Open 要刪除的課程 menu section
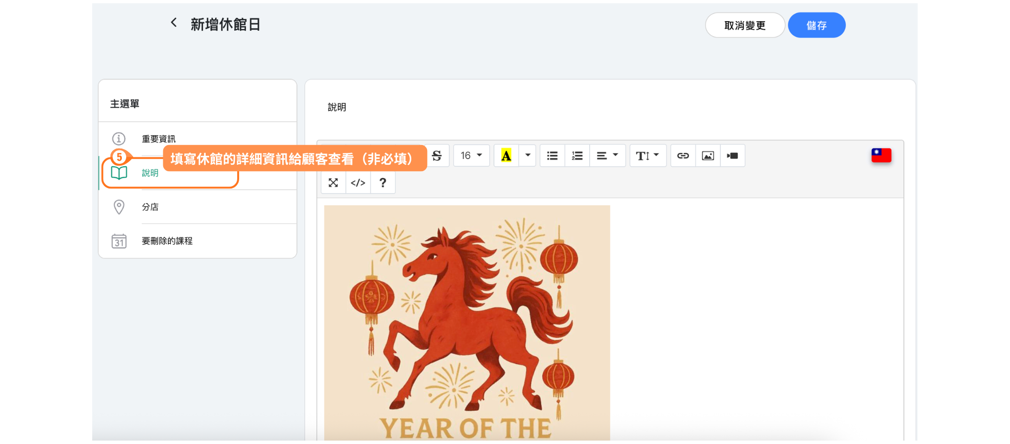This screenshot has height=444, width=1010. tap(167, 241)
